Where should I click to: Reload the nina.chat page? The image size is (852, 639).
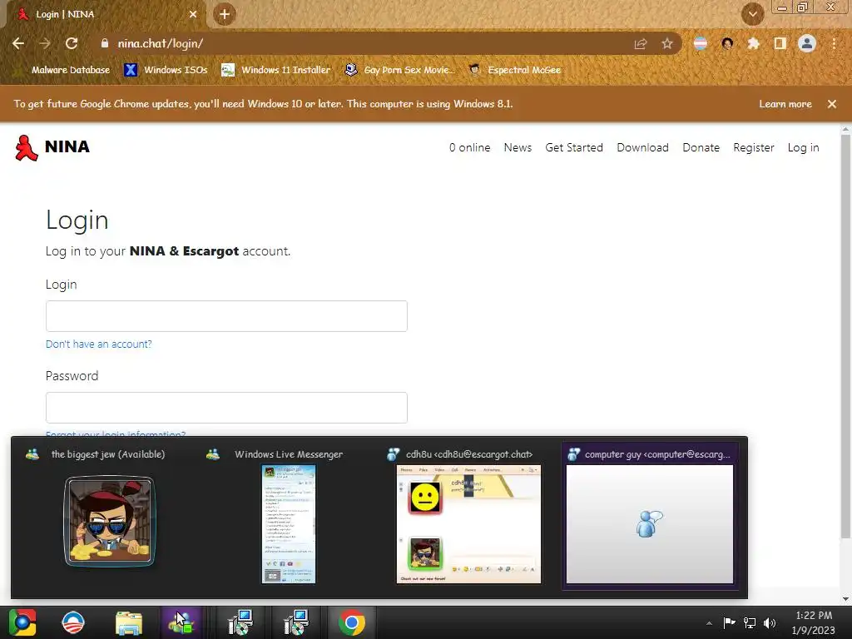coord(72,43)
